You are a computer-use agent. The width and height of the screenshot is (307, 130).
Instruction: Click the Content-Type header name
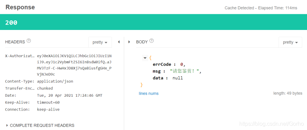click(x=20, y=81)
